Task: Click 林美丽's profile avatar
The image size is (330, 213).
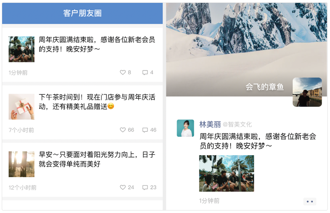Action: pos(185,128)
